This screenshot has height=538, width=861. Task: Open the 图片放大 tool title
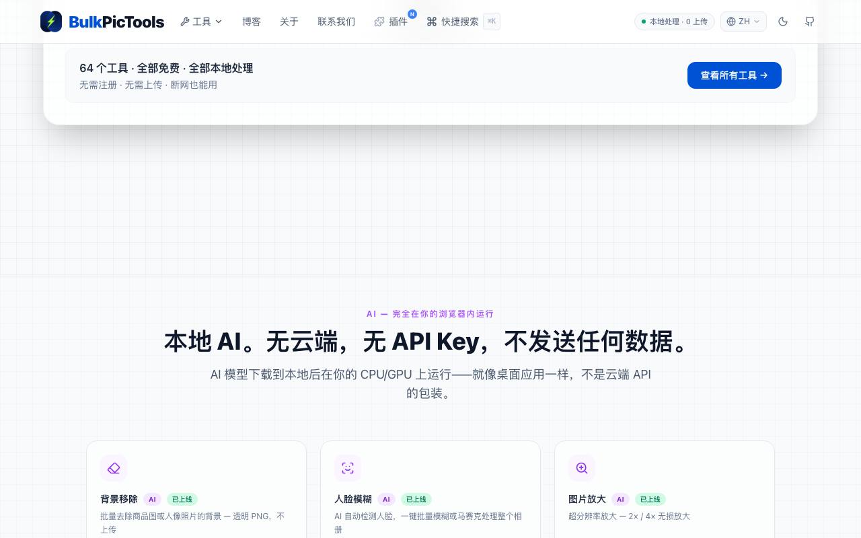(x=587, y=499)
